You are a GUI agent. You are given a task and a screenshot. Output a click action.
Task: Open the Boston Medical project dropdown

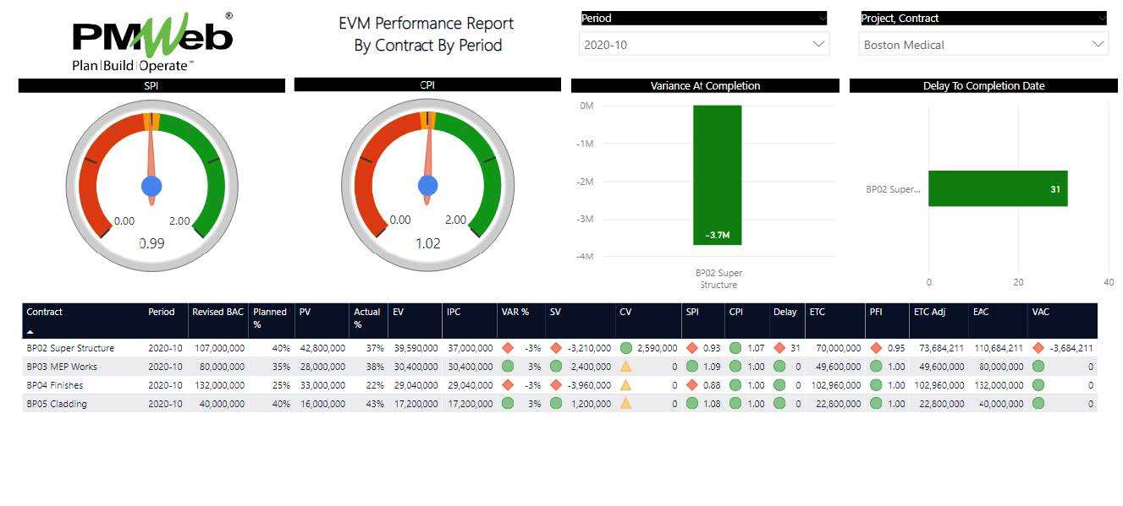pos(984,44)
